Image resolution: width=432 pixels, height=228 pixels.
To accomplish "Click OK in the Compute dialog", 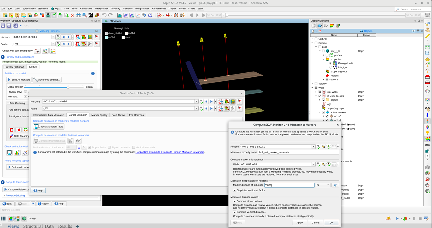I will click(x=331, y=222).
